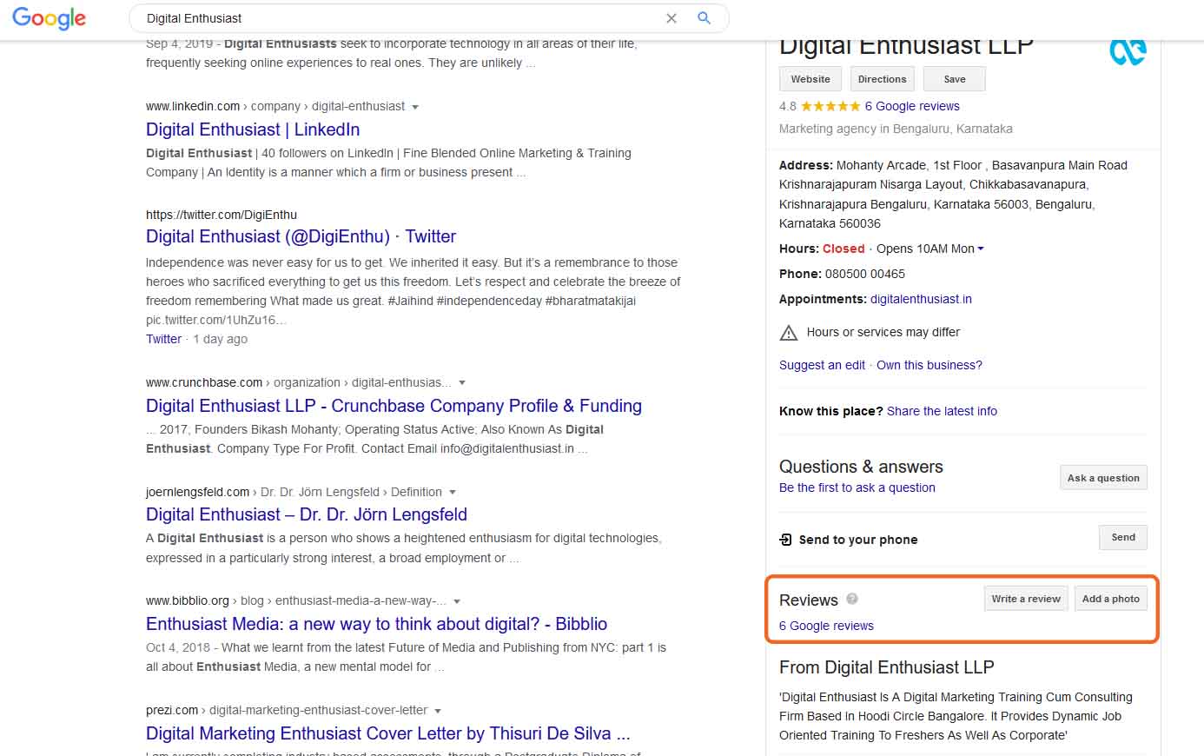
Task: Click Own this business? link
Action: pyautogui.click(x=929, y=365)
